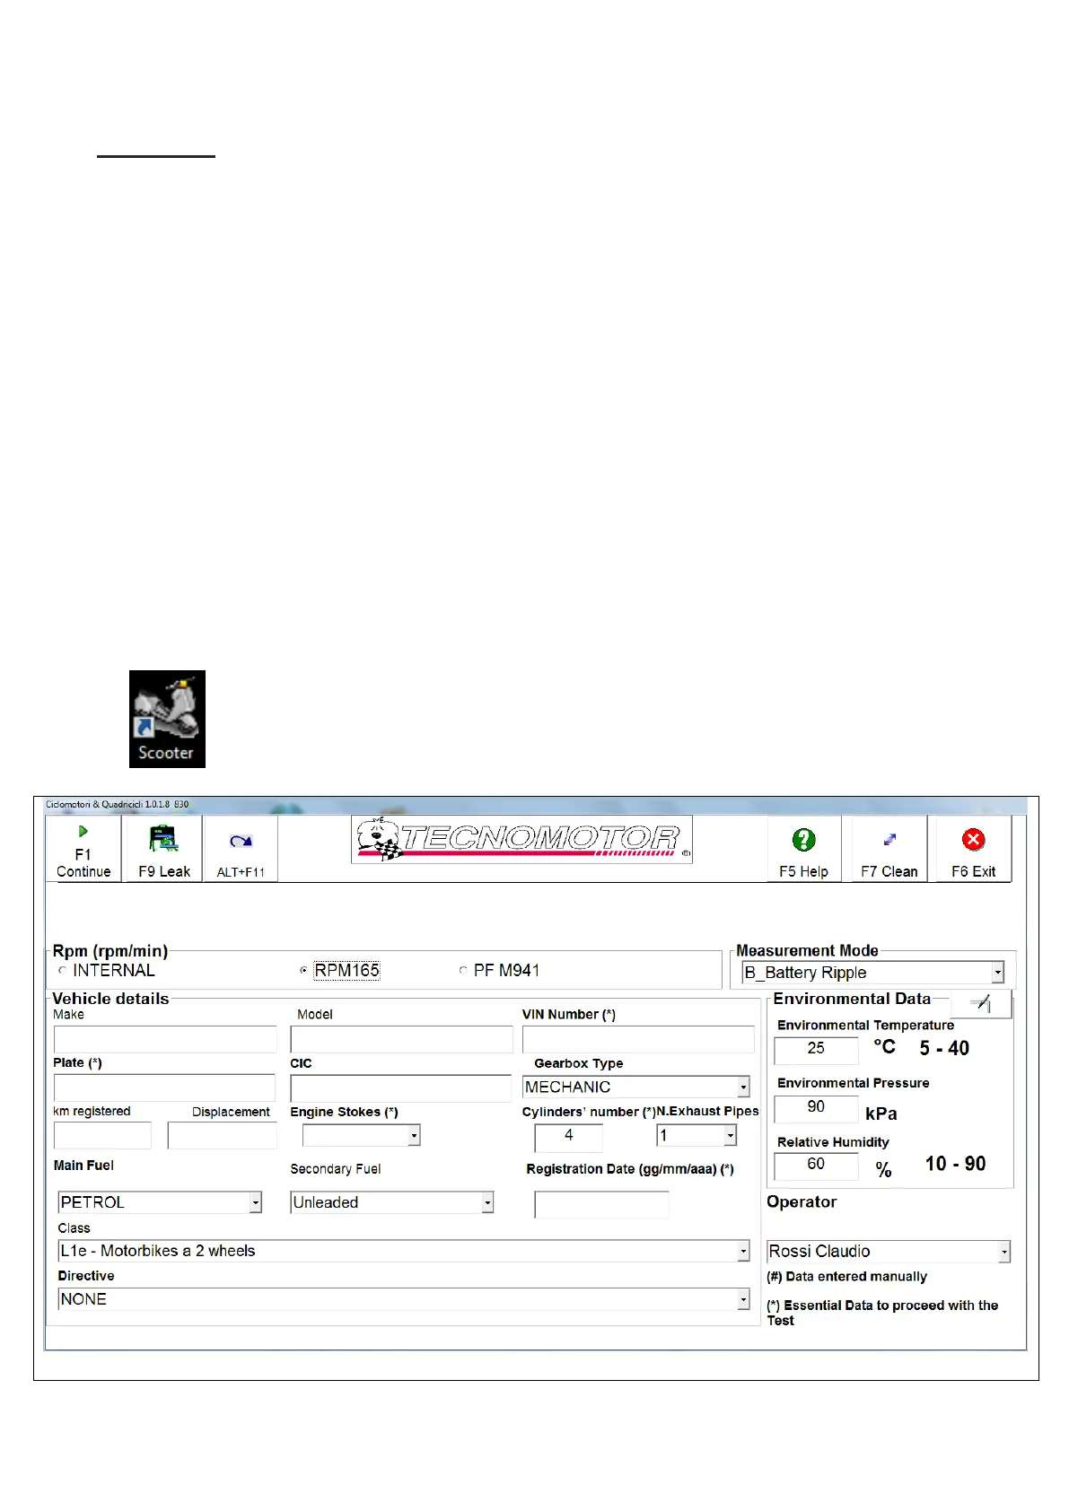Open the Scooter desktop shortcut icon
This screenshot has width=1069, height=1511.
[167, 719]
